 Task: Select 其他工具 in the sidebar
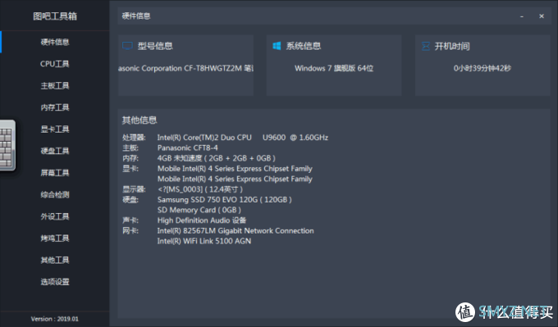coord(55,260)
